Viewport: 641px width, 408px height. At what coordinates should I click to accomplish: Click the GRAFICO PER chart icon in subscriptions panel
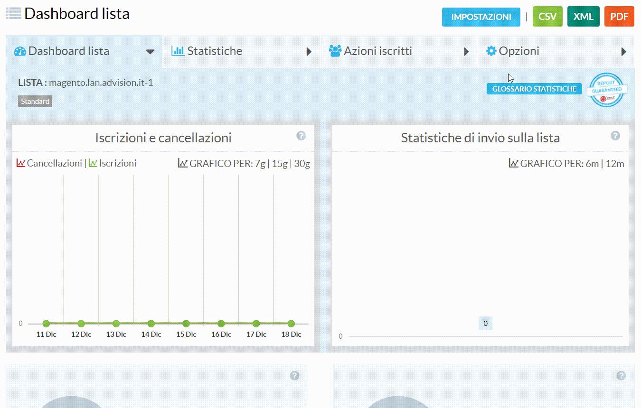point(183,163)
